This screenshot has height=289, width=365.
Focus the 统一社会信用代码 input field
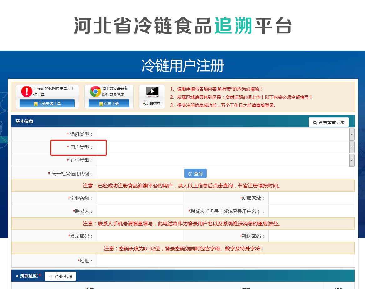[140, 174]
